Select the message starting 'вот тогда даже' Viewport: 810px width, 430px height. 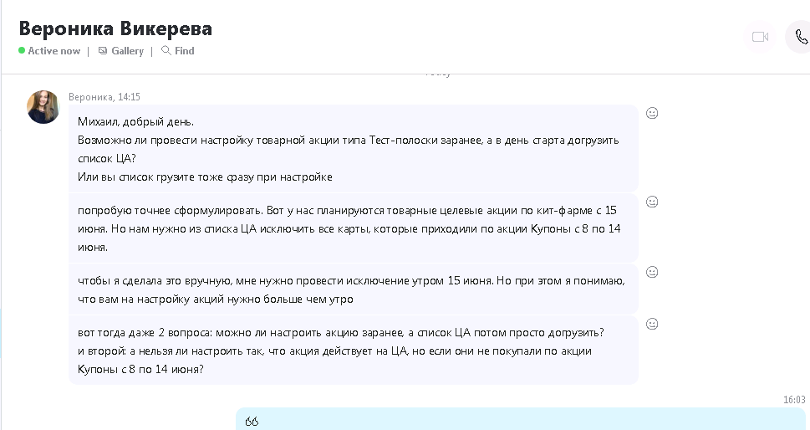[353, 351]
